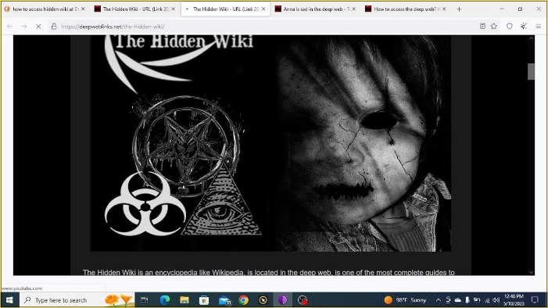Close the active loading Hidden Wiki tab
This screenshot has height=308, width=548.
pyautogui.click(x=263, y=9)
